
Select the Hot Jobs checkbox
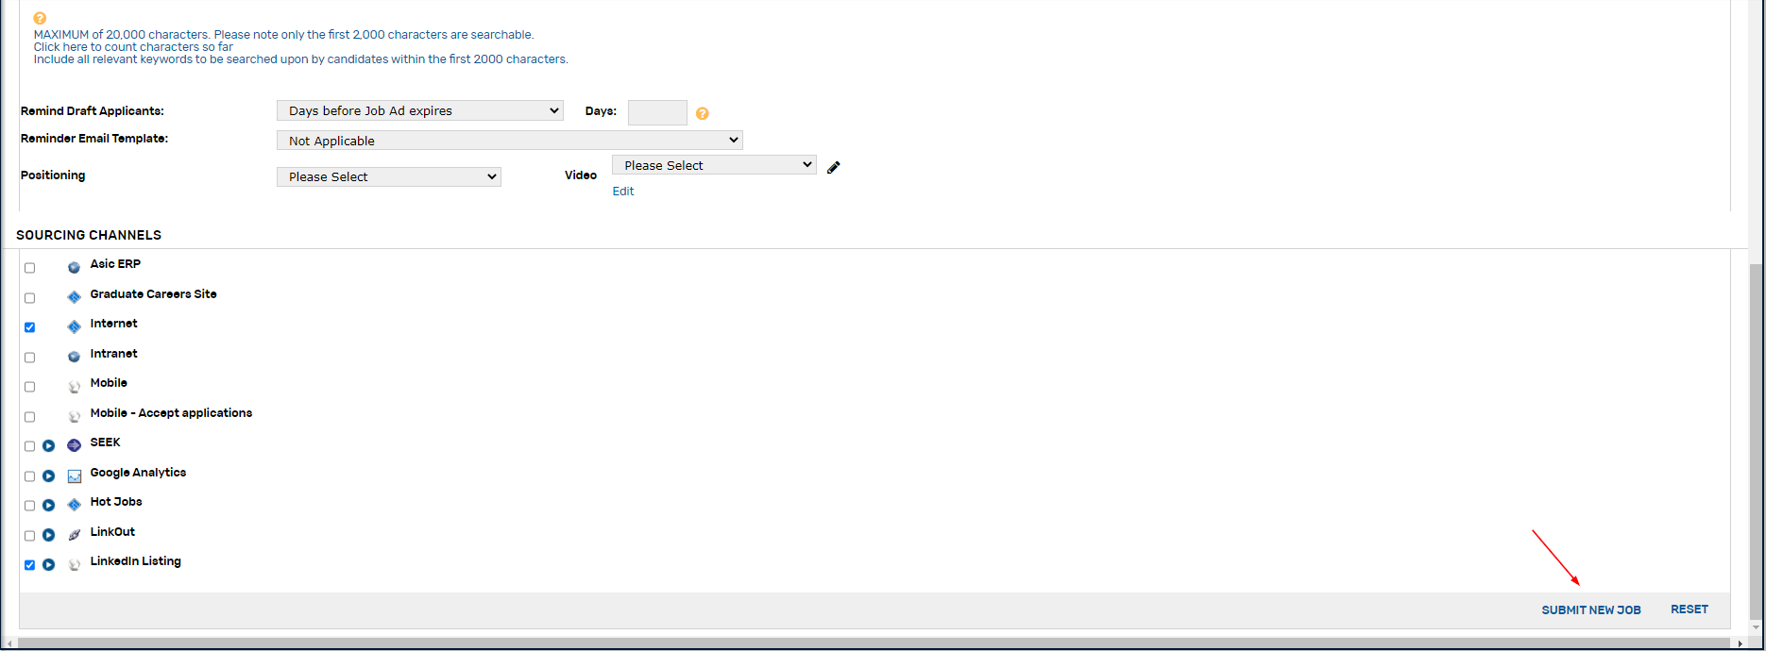[x=29, y=506]
